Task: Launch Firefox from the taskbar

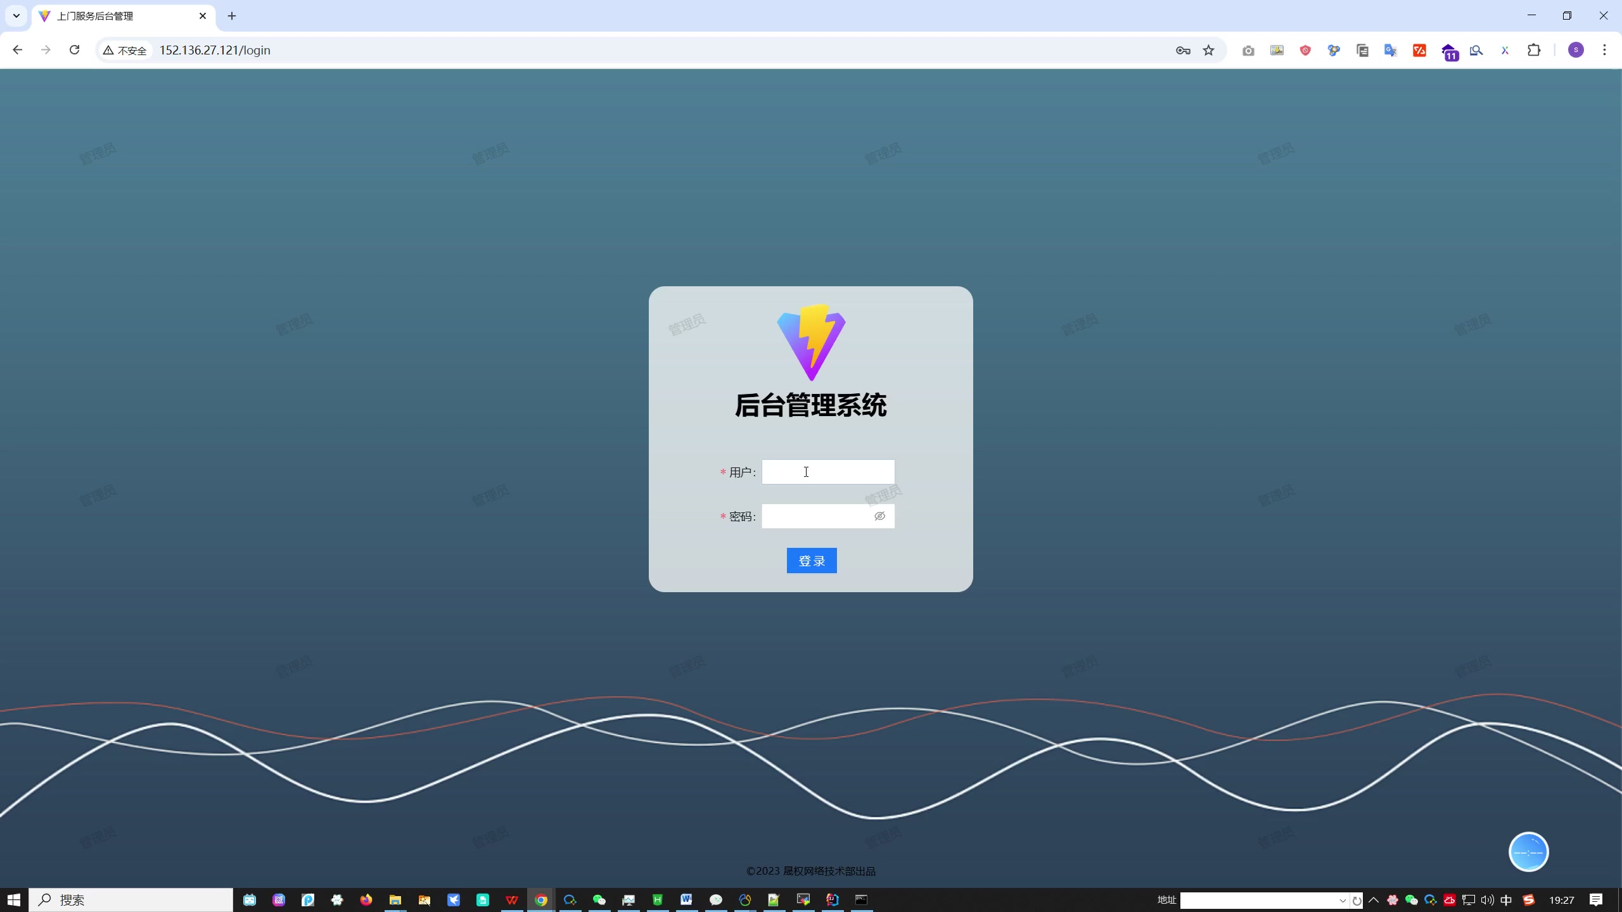Action: (366, 900)
